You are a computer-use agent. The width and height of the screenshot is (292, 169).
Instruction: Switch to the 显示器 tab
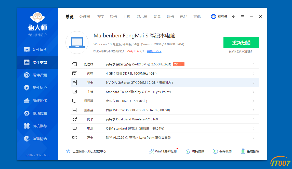click(x=142, y=17)
